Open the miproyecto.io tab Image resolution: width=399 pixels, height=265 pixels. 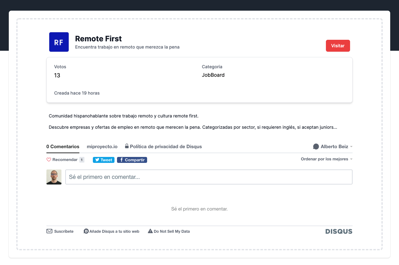[x=102, y=147]
